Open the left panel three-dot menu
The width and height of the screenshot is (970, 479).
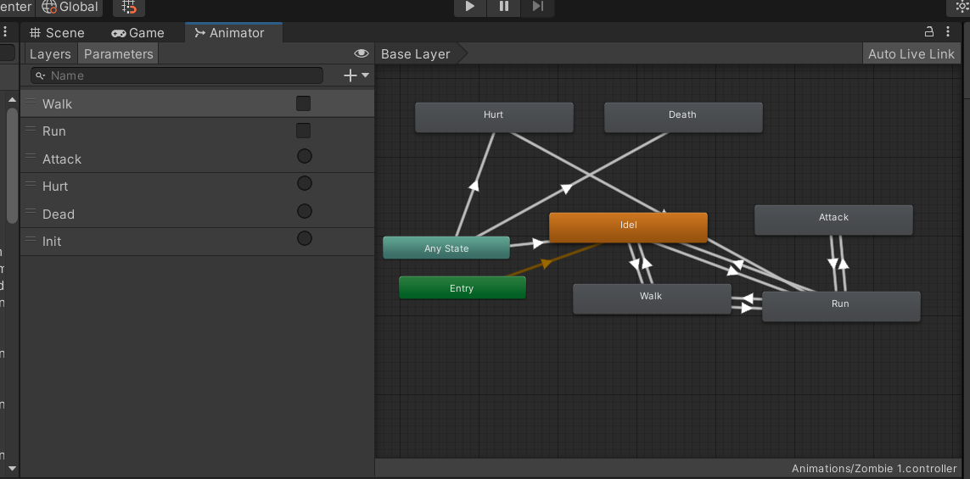4,31
